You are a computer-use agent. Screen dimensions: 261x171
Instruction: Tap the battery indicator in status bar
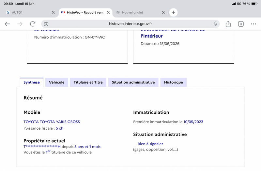(254, 4)
